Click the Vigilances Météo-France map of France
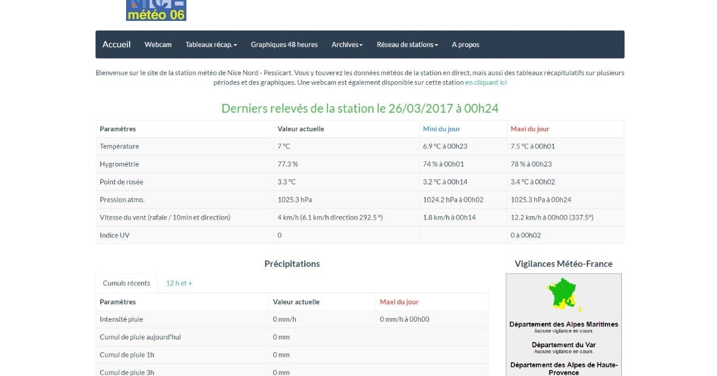717x376 pixels. coord(563,295)
